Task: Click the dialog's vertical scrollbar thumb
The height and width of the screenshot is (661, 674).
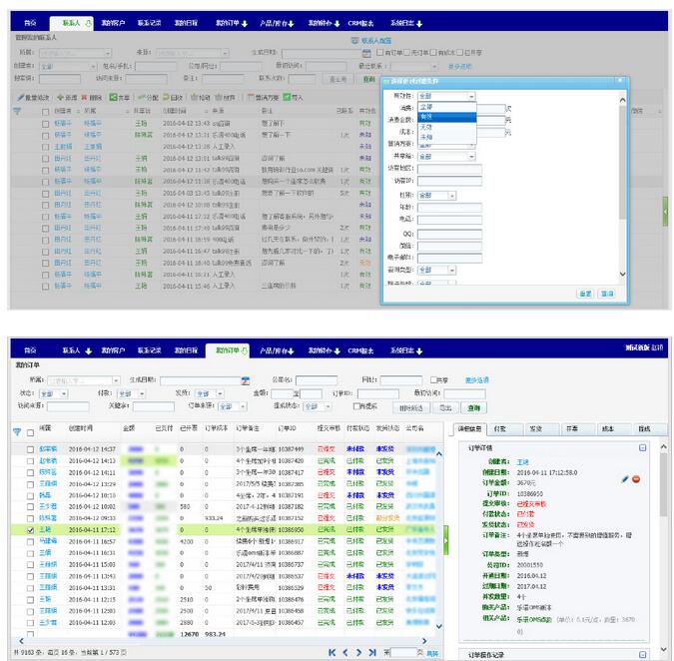Action: (622, 163)
